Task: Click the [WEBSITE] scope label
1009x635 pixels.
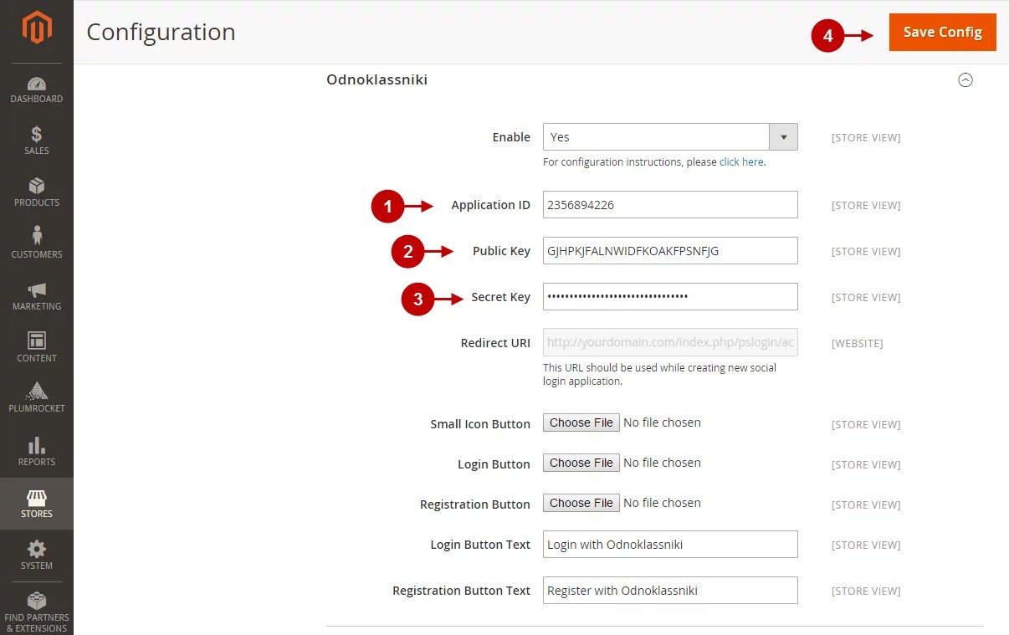Action: coord(857,344)
